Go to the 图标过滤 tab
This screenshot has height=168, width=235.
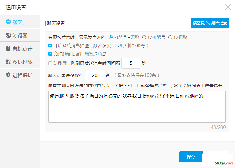20,62
